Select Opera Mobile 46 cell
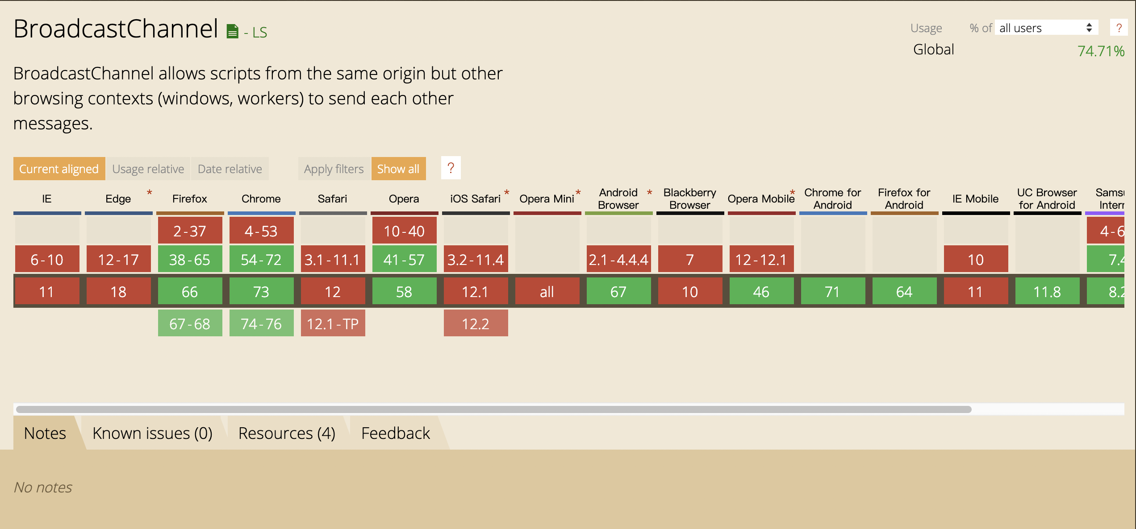This screenshot has width=1136, height=529. 762,291
